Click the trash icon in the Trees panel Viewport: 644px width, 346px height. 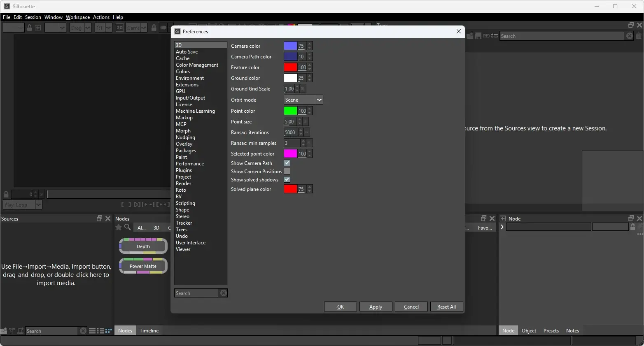click(x=639, y=36)
